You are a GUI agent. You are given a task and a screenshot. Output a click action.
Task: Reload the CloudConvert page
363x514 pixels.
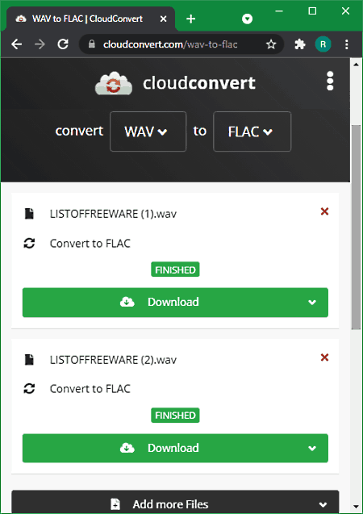(x=63, y=44)
